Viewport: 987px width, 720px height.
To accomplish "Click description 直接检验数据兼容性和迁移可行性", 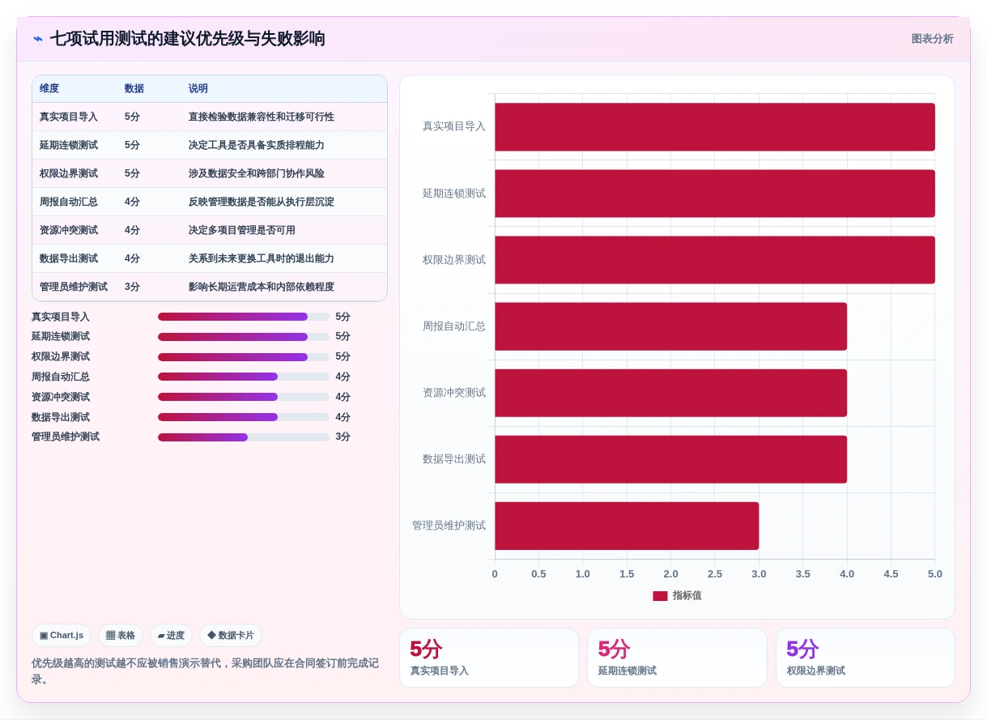I will (262, 117).
